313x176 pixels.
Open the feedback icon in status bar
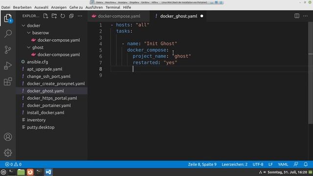click(296, 164)
